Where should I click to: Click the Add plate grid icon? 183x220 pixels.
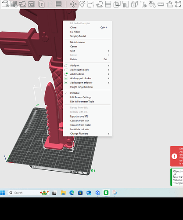pyautogui.click(x=14, y=4)
